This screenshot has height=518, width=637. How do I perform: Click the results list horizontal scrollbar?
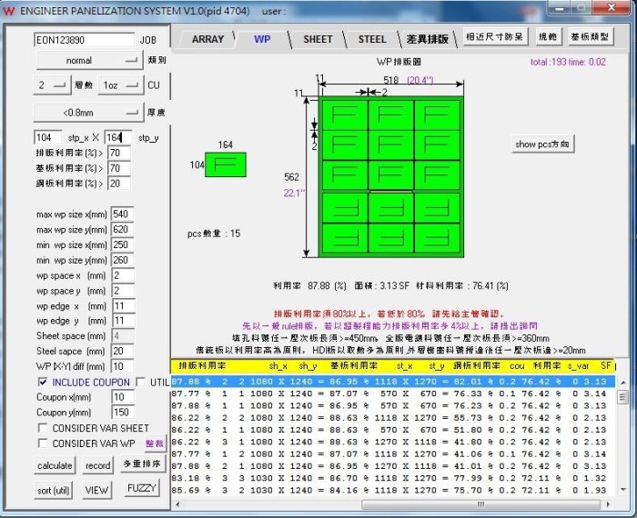(391, 504)
